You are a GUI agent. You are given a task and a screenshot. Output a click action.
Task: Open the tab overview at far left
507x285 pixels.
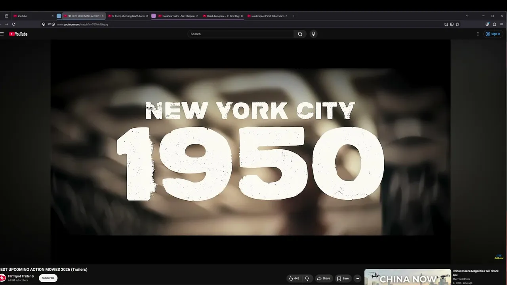[6, 16]
